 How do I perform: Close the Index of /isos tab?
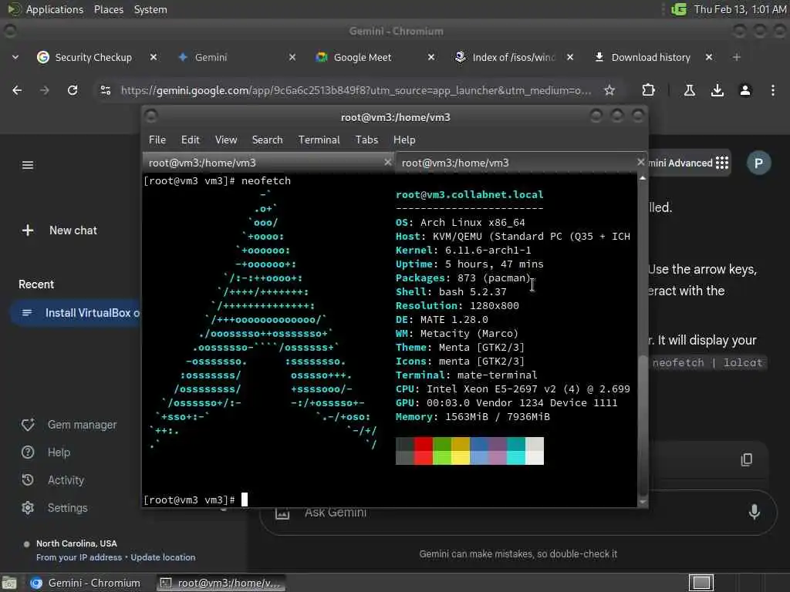pyautogui.click(x=570, y=57)
